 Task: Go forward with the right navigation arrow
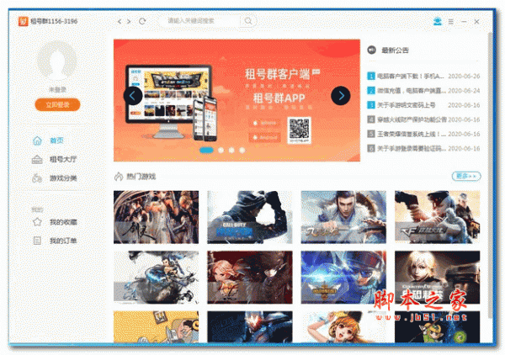[x=129, y=21]
